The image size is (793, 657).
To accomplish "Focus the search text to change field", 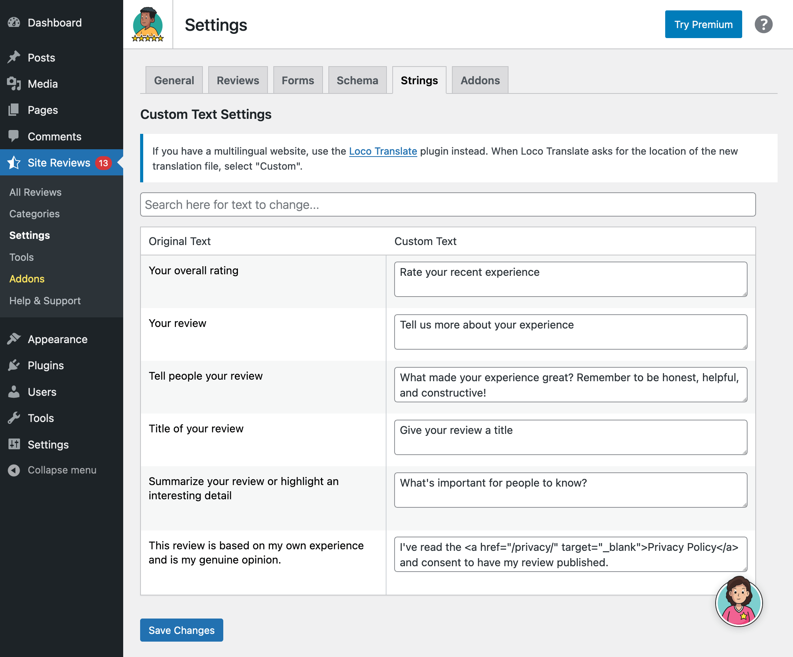I will (x=448, y=205).
